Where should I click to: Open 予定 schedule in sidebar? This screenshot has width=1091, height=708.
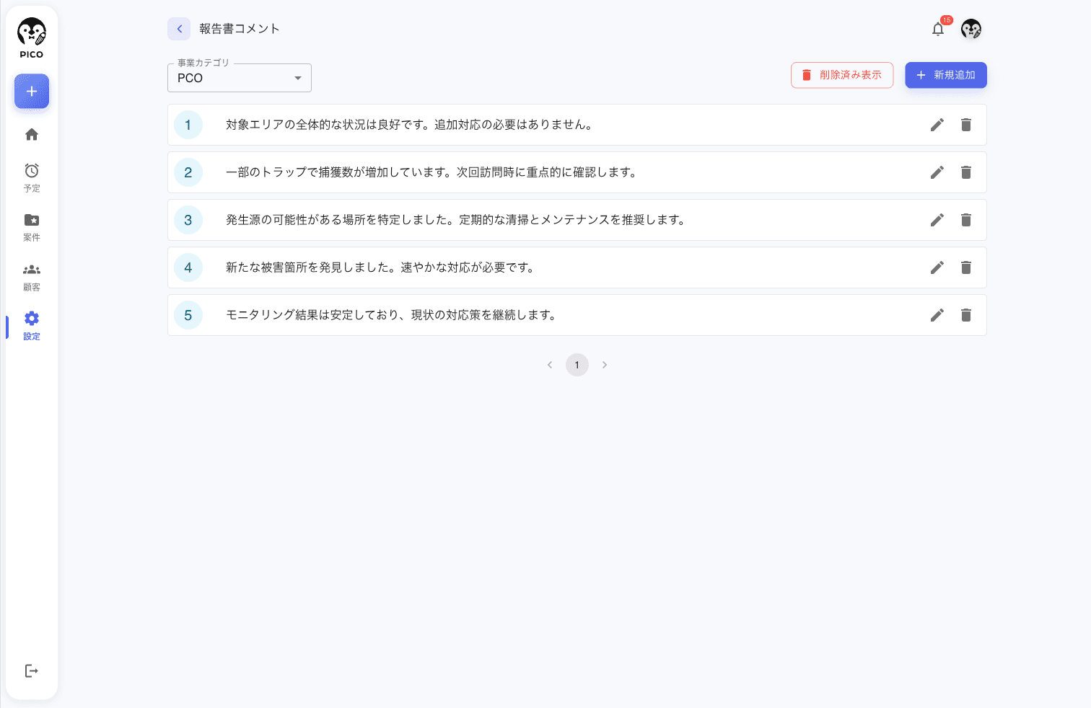coord(32,177)
